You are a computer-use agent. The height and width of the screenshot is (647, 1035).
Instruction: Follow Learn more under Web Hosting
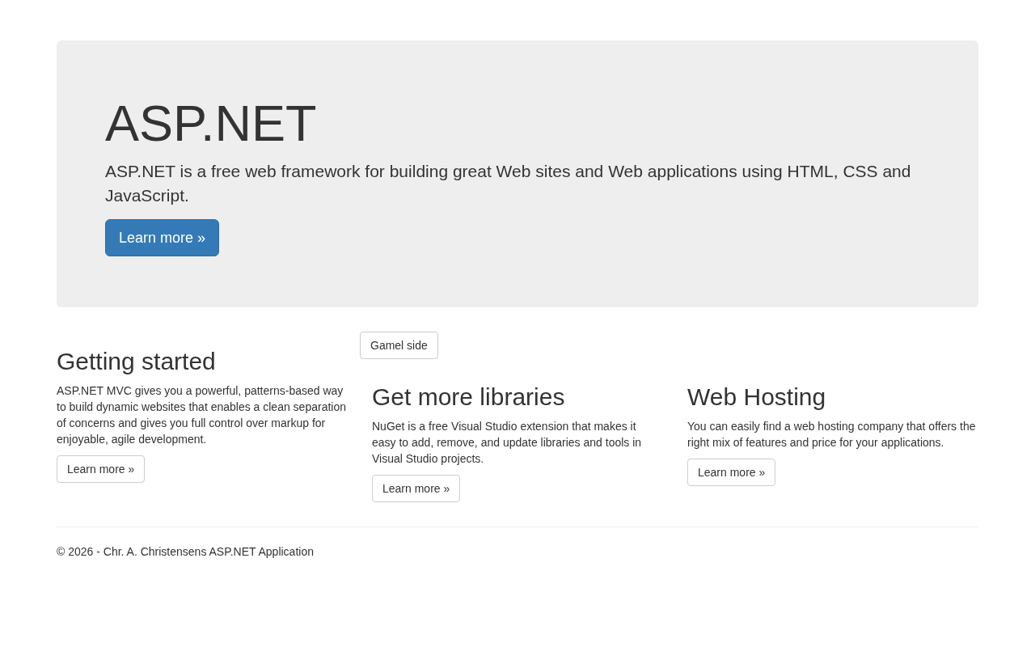click(731, 472)
